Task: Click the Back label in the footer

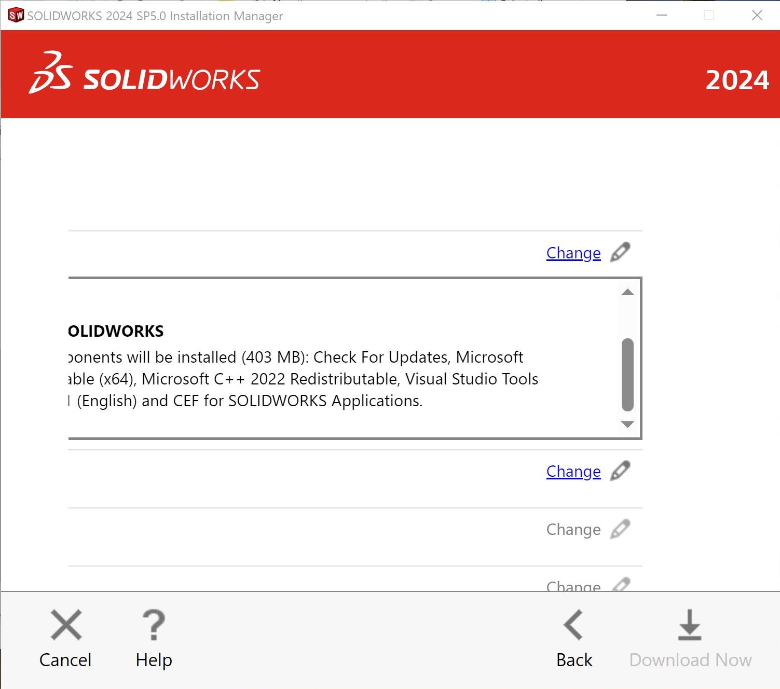Action: coord(574,660)
